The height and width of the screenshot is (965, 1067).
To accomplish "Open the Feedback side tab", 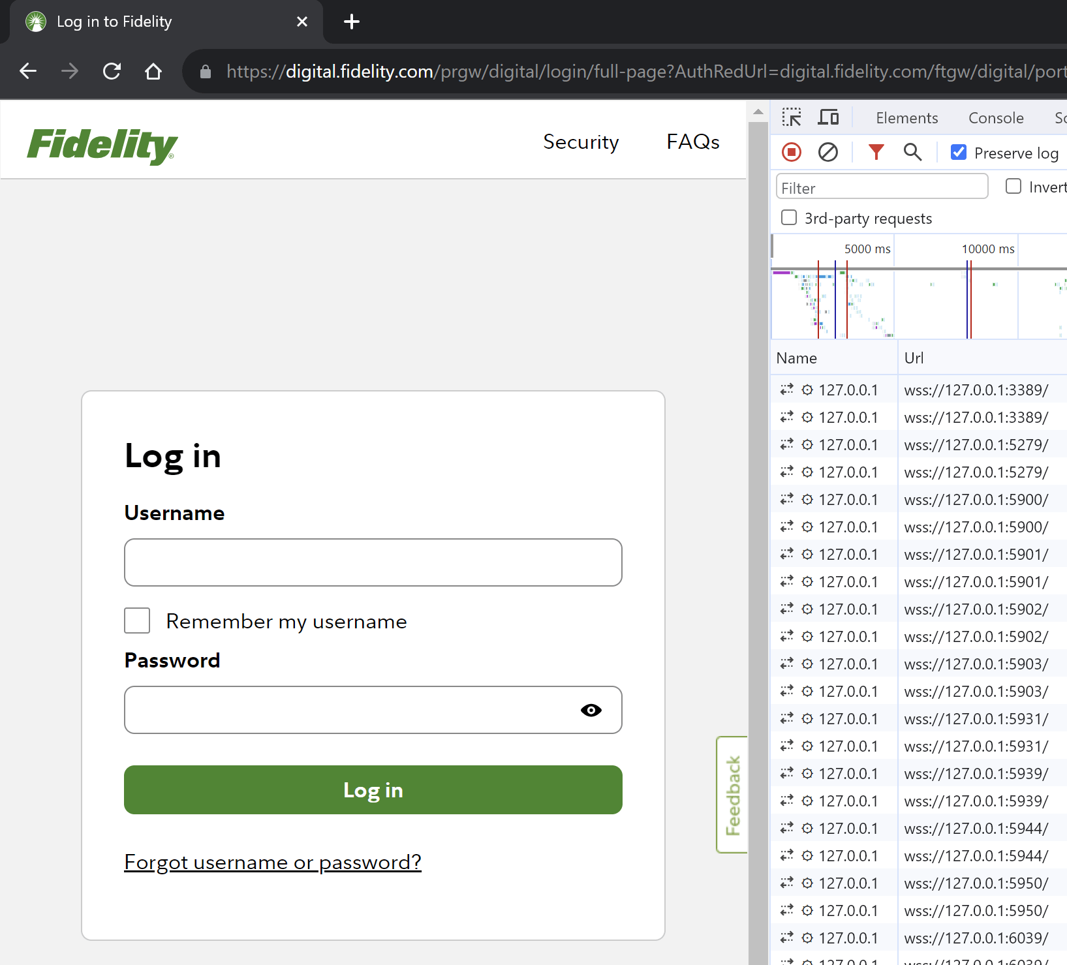I will point(732,795).
